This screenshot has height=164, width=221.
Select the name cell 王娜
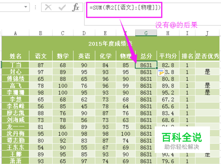15,154
